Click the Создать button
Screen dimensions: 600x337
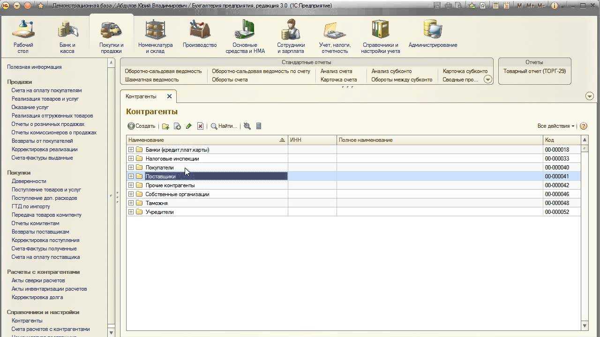pos(141,126)
